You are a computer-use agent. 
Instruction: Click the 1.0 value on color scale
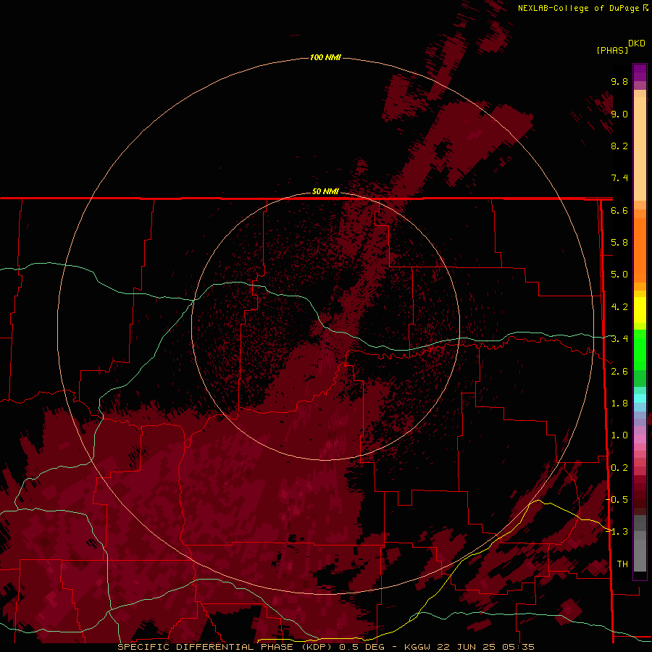point(619,435)
